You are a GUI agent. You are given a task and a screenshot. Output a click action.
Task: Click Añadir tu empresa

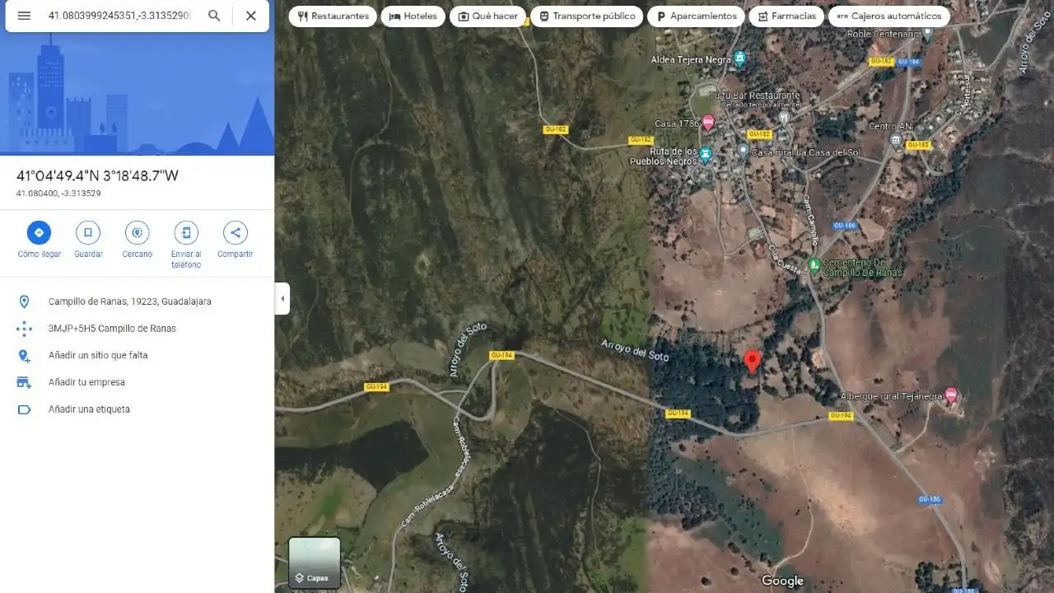(137, 382)
